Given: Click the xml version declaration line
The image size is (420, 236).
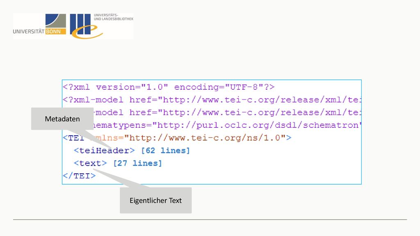Looking at the screenshot, I should pyautogui.click(x=169, y=87).
